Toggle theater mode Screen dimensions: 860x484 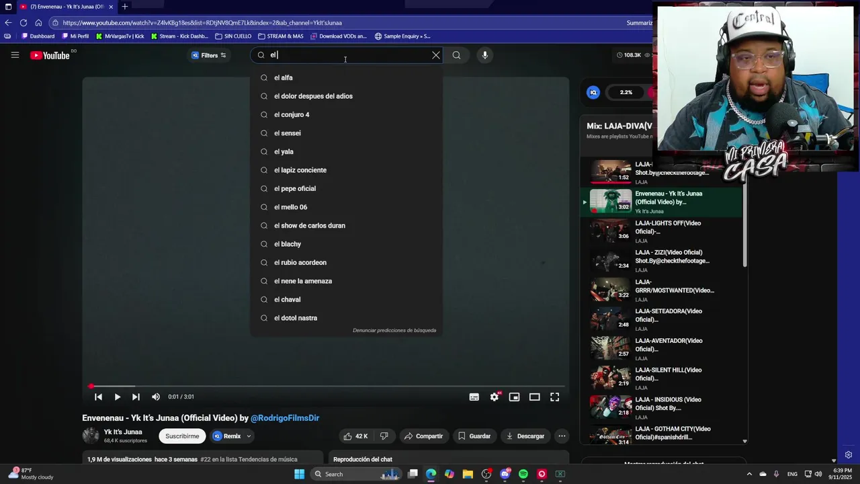point(534,397)
